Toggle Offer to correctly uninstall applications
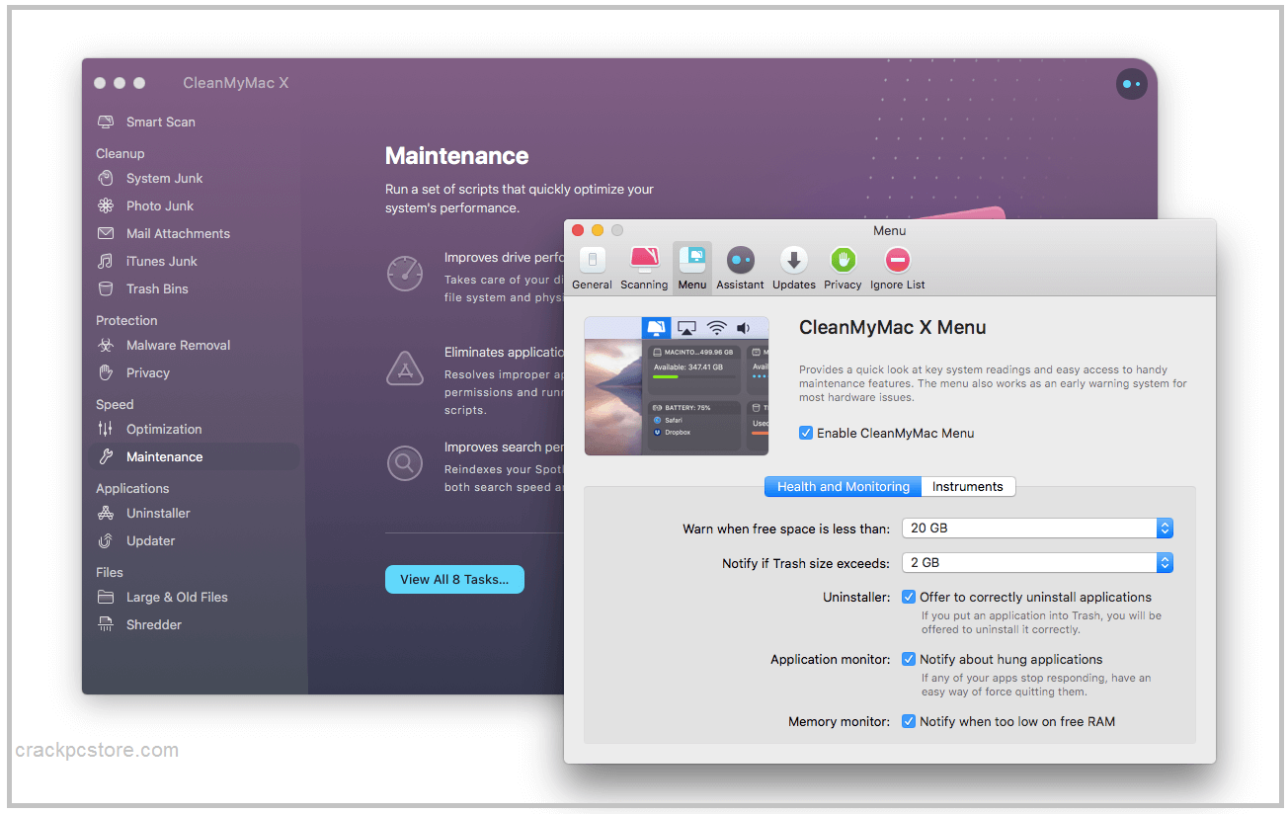This screenshot has width=1288, height=814. [909, 597]
